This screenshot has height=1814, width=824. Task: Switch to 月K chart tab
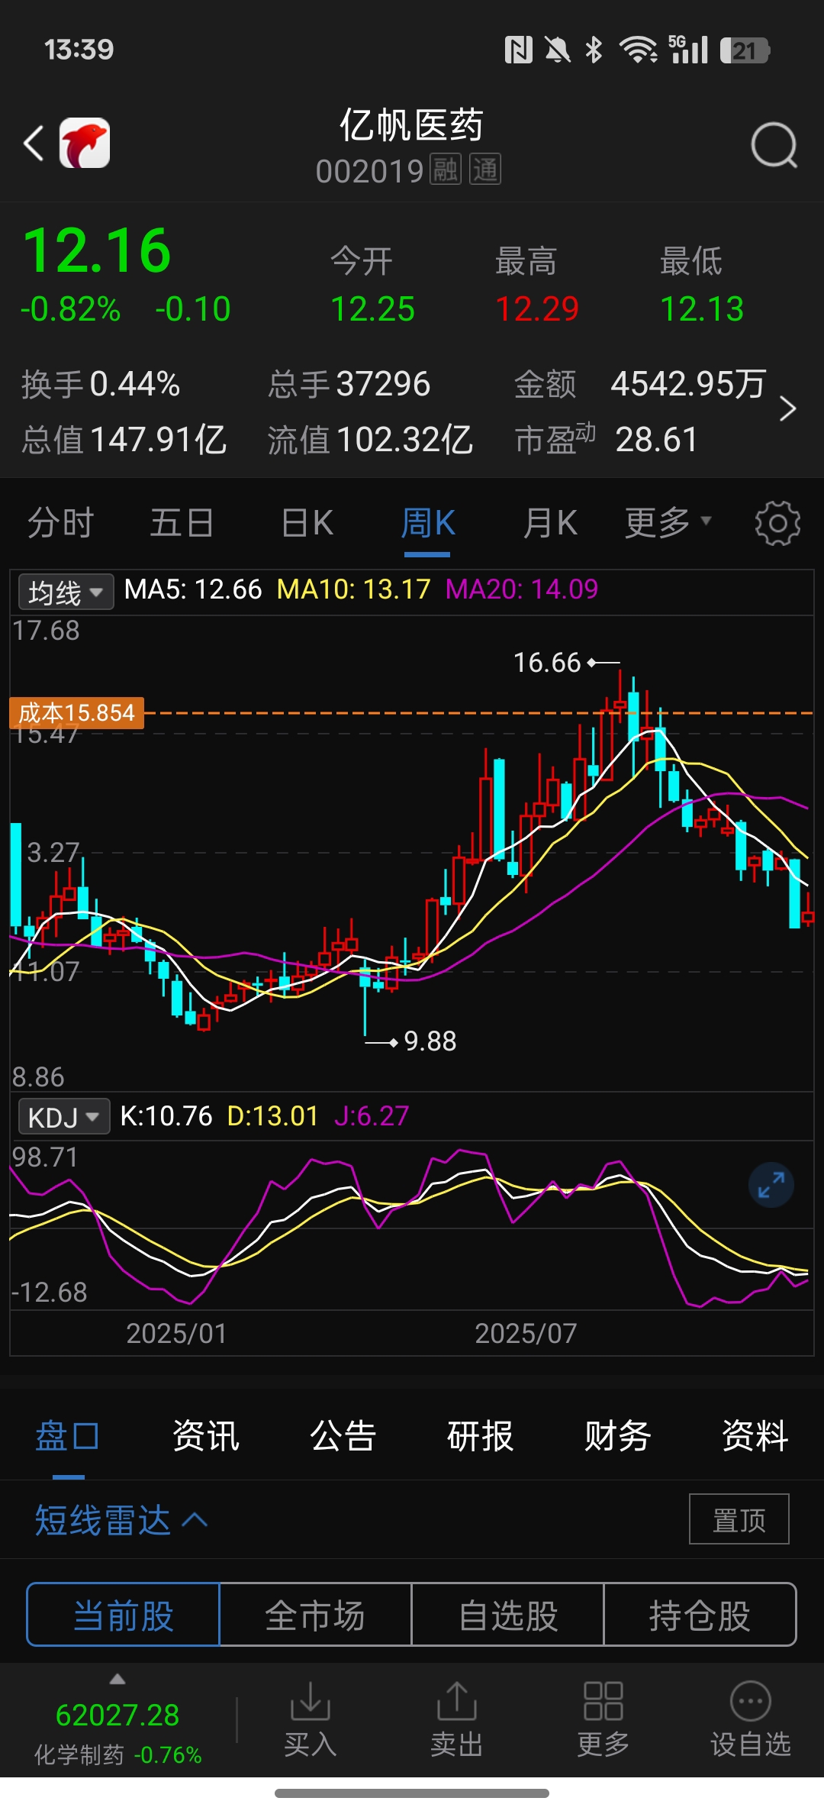point(549,523)
